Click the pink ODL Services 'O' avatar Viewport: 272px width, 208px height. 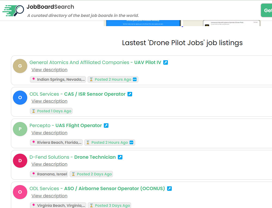[x=20, y=192]
